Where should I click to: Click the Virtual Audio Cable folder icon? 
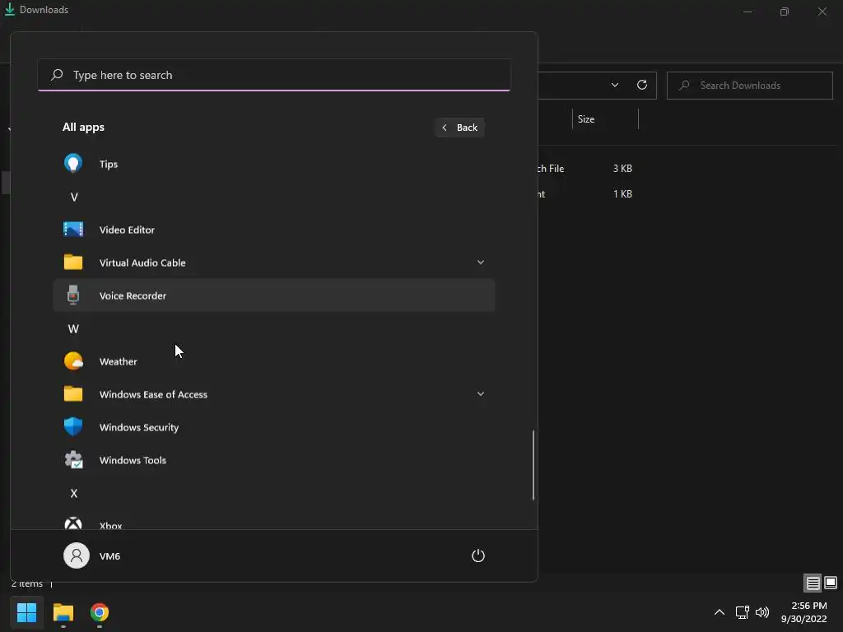tap(73, 262)
